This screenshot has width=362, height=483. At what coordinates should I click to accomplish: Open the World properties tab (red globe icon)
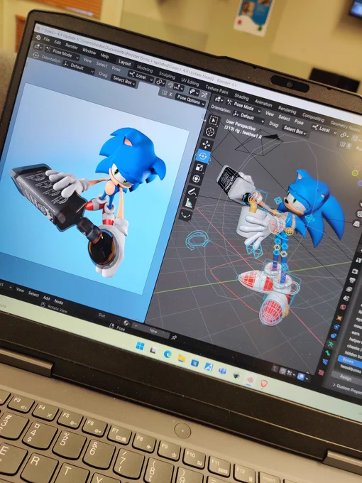tap(343, 307)
